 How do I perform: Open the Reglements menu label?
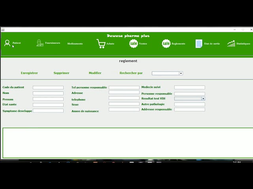tap(178, 44)
